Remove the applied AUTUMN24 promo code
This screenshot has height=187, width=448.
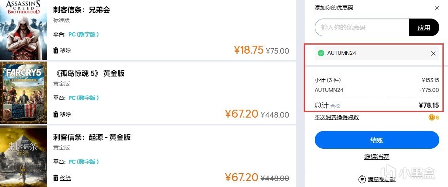click(x=433, y=53)
